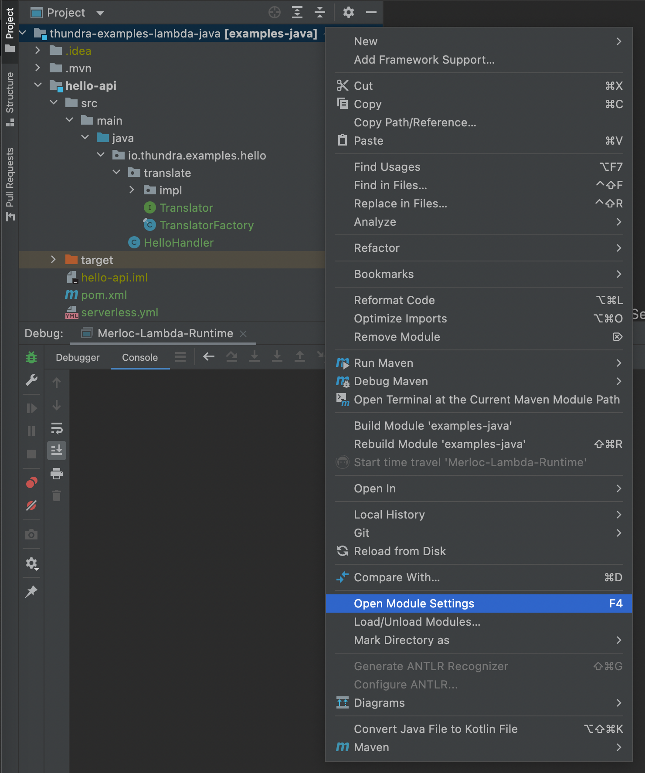Choose Open Terminal at Current Maven Module Path
This screenshot has height=773, width=645.
click(x=479, y=400)
